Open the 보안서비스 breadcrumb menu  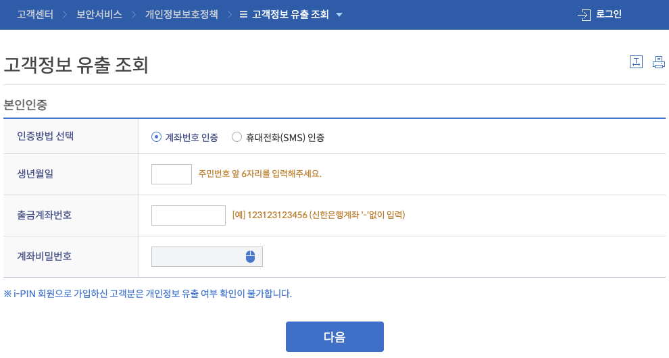(99, 14)
